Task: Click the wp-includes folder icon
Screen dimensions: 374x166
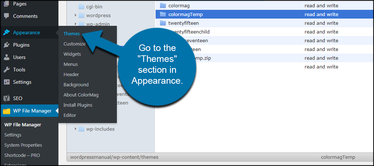Action: click(x=81, y=129)
